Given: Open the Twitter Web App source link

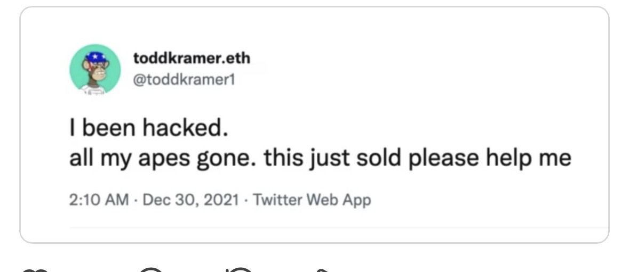Looking at the screenshot, I should click(x=312, y=200).
